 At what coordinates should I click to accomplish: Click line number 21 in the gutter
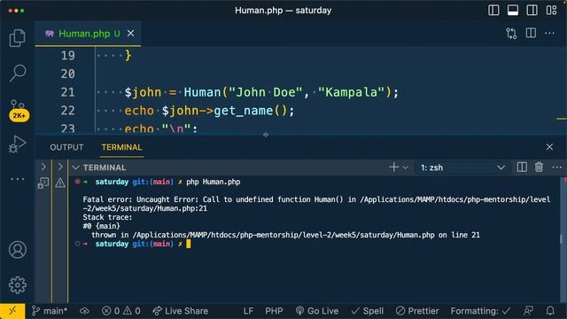(x=67, y=92)
